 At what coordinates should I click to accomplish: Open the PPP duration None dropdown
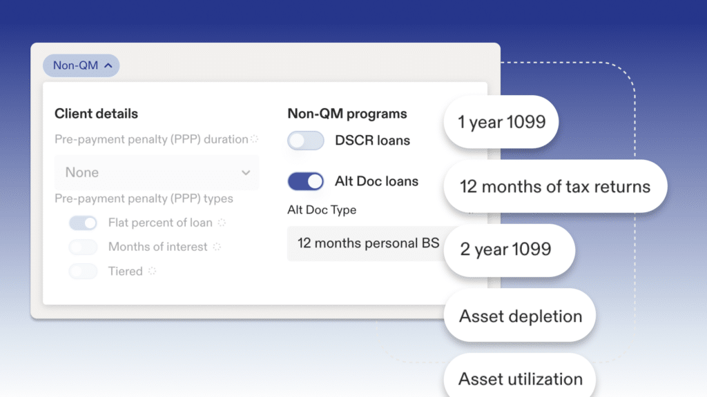pyautogui.click(x=157, y=172)
